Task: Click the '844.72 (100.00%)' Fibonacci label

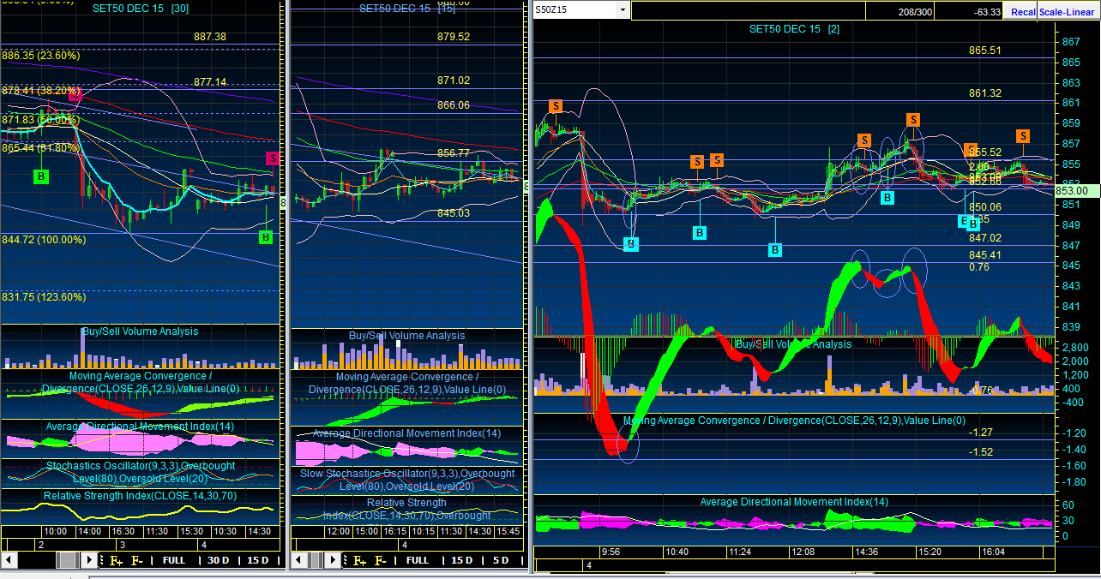Action: click(x=45, y=239)
